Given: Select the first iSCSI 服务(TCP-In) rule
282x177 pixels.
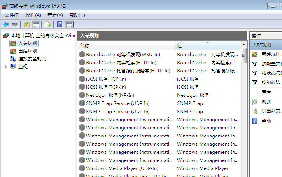Looking at the screenshot, I should click(106, 79).
